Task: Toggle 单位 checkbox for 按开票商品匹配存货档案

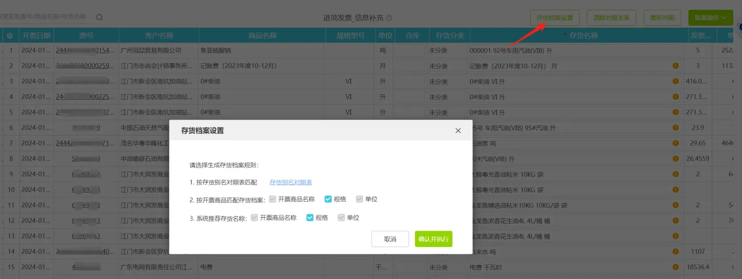Action: coord(360,199)
